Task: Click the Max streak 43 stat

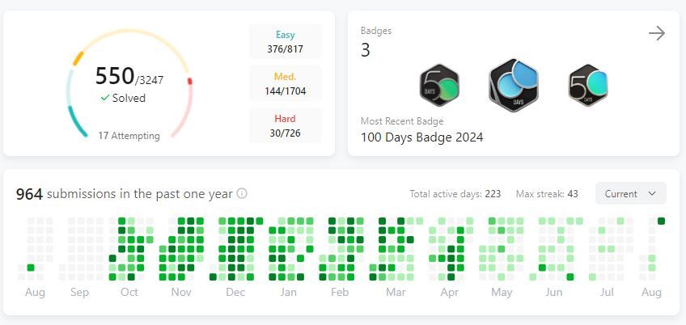Action: point(547,193)
